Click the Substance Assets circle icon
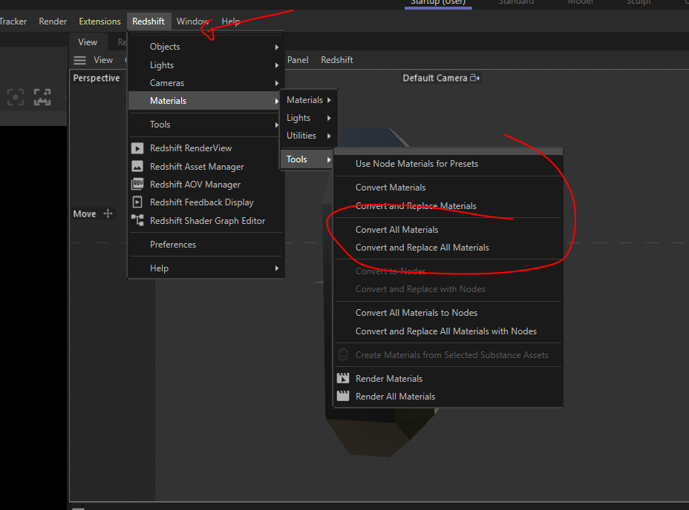689x510 pixels. pyautogui.click(x=343, y=354)
